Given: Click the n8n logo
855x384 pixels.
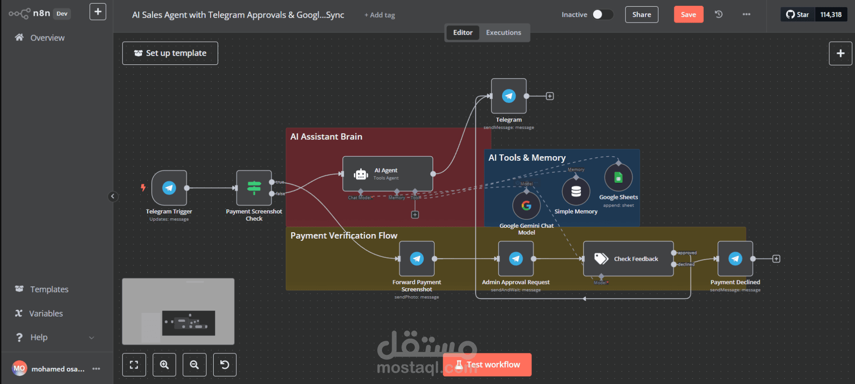Looking at the screenshot, I should tap(29, 14).
